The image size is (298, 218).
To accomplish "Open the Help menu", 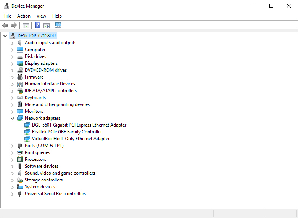I will tap(57, 16).
